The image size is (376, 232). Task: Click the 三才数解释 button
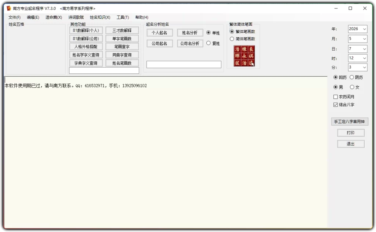[x=122, y=30]
